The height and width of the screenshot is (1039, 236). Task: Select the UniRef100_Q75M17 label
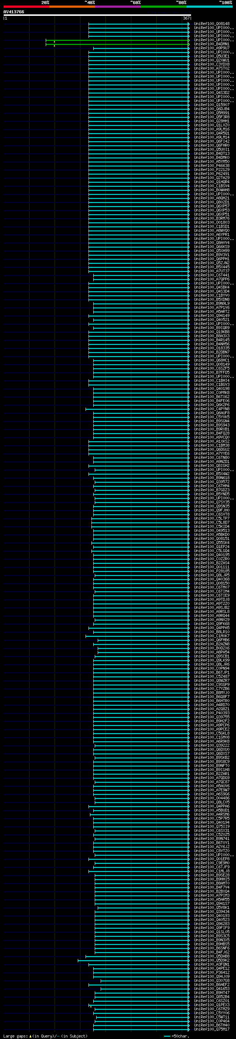tap(212, 1029)
